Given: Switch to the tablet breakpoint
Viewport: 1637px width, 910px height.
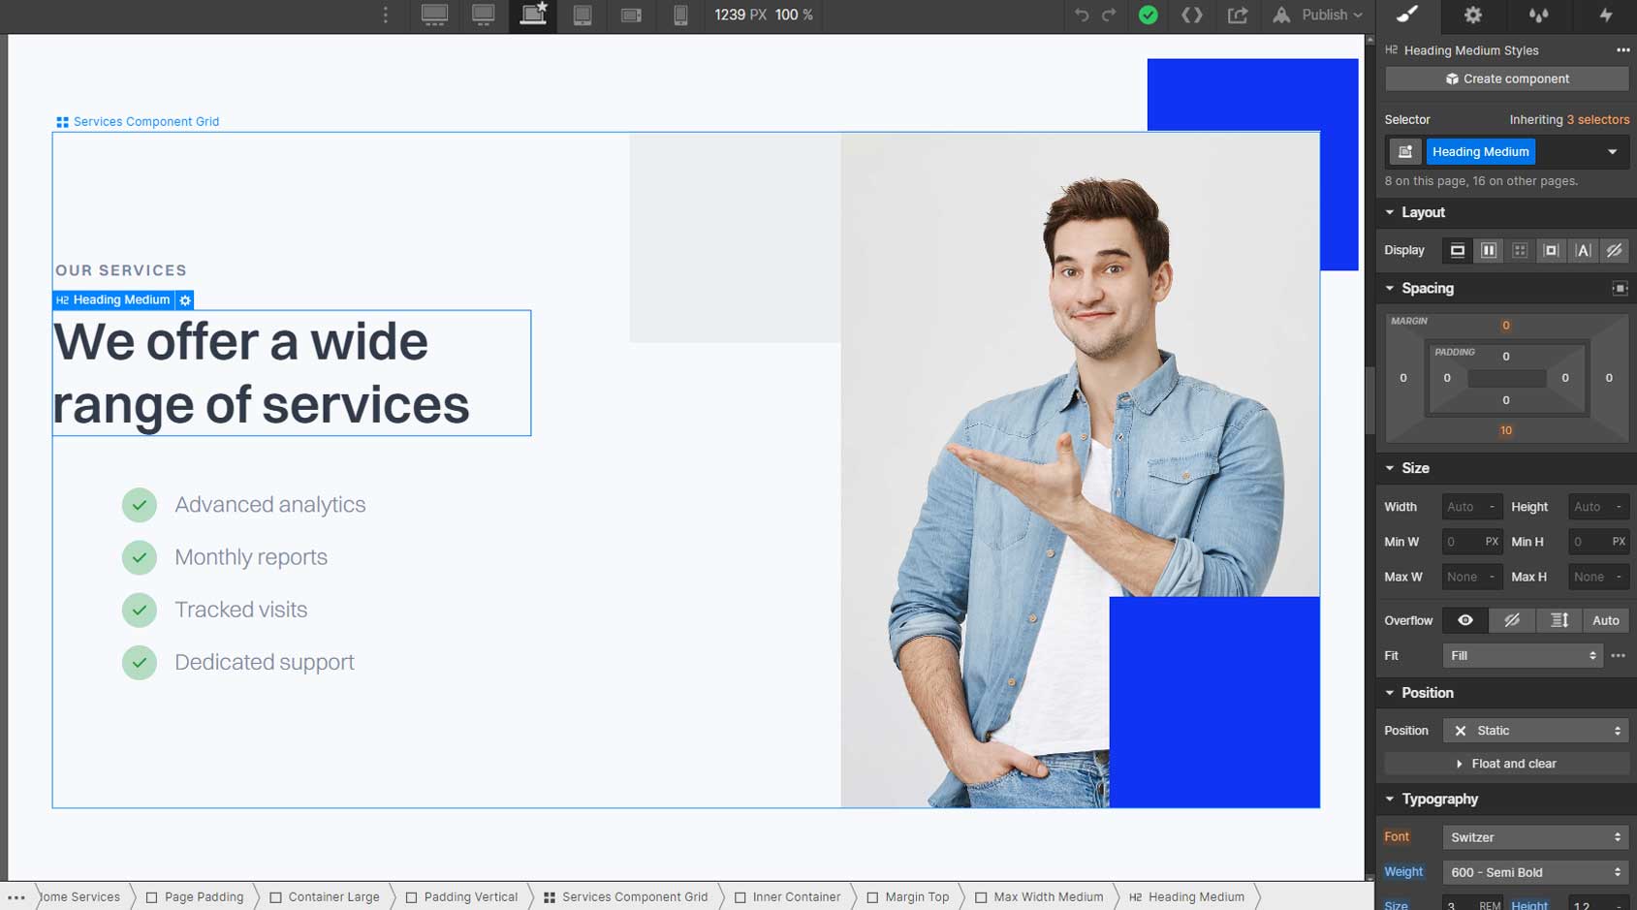Looking at the screenshot, I should pos(582,16).
